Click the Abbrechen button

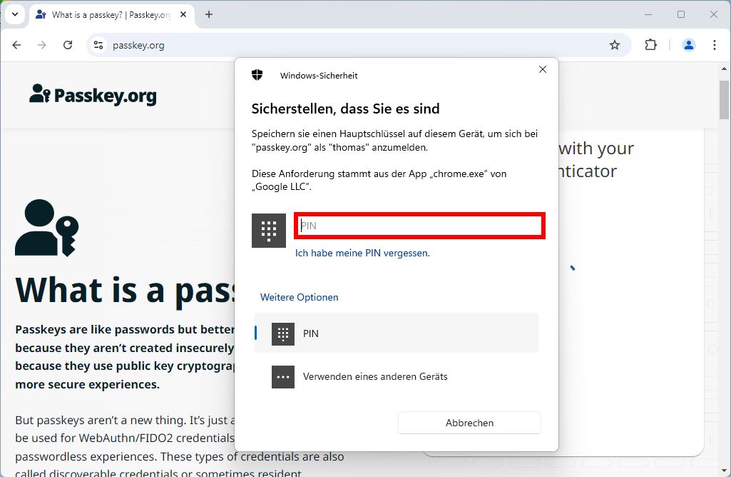pyautogui.click(x=469, y=422)
